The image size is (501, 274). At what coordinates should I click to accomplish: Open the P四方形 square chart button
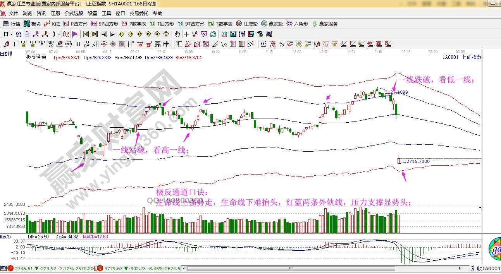(76, 24)
